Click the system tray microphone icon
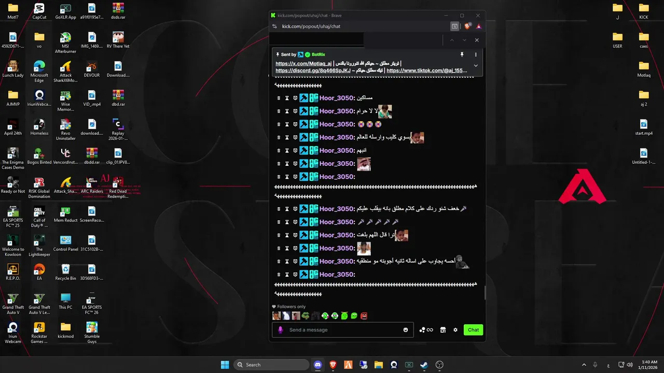Viewport: 664px width, 373px height. (595, 365)
